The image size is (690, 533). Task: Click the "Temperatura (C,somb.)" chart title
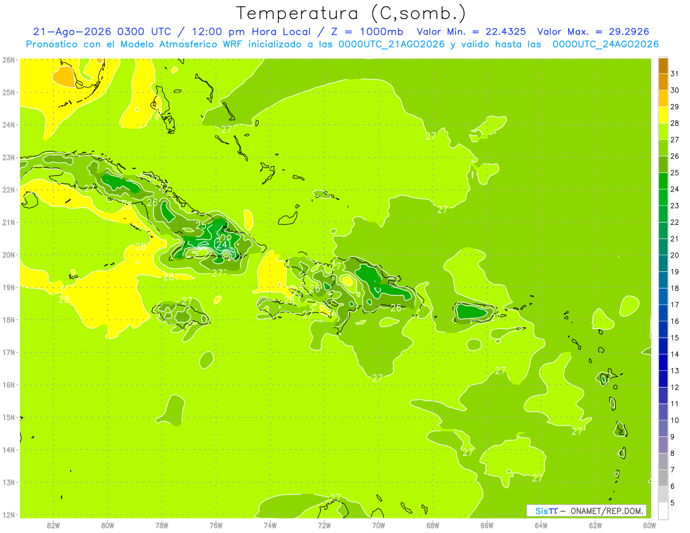[351, 13]
